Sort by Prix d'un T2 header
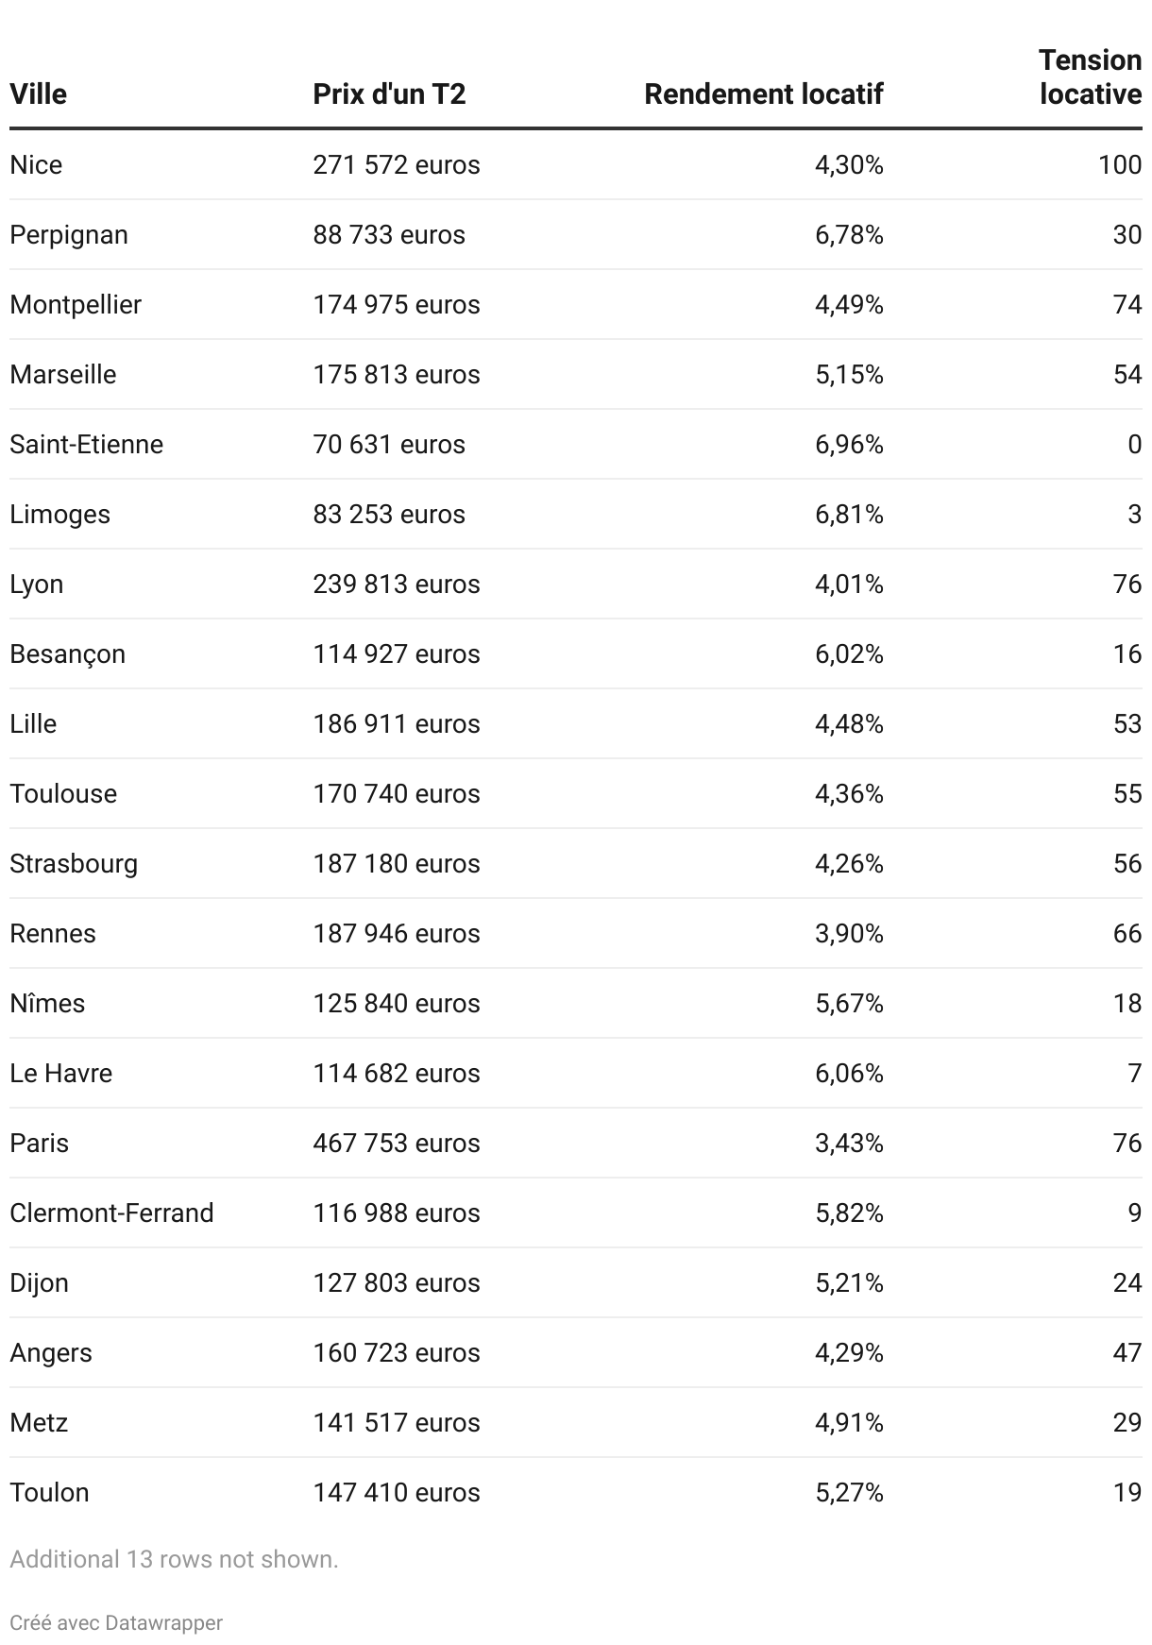Screen dimensions: 1152x1645 pos(389,94)
